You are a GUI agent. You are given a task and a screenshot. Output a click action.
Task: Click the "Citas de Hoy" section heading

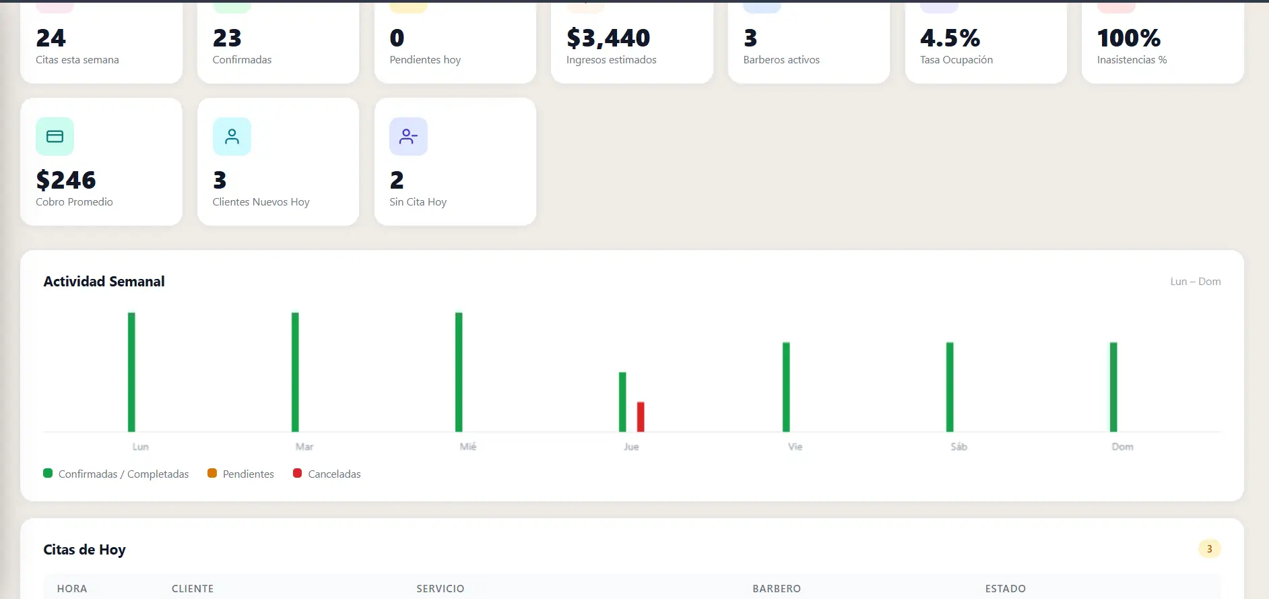tap(85, 550)
